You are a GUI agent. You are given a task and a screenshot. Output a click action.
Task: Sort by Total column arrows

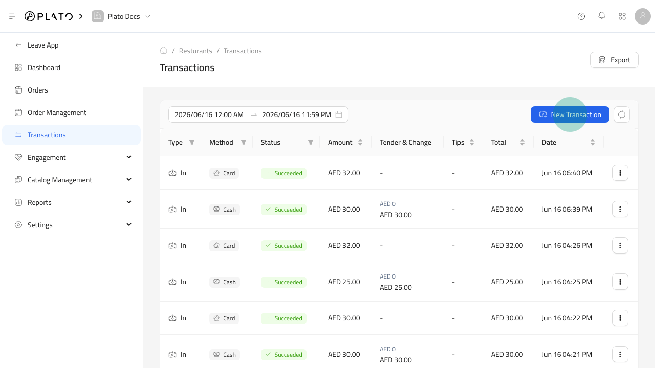point(522,142)
